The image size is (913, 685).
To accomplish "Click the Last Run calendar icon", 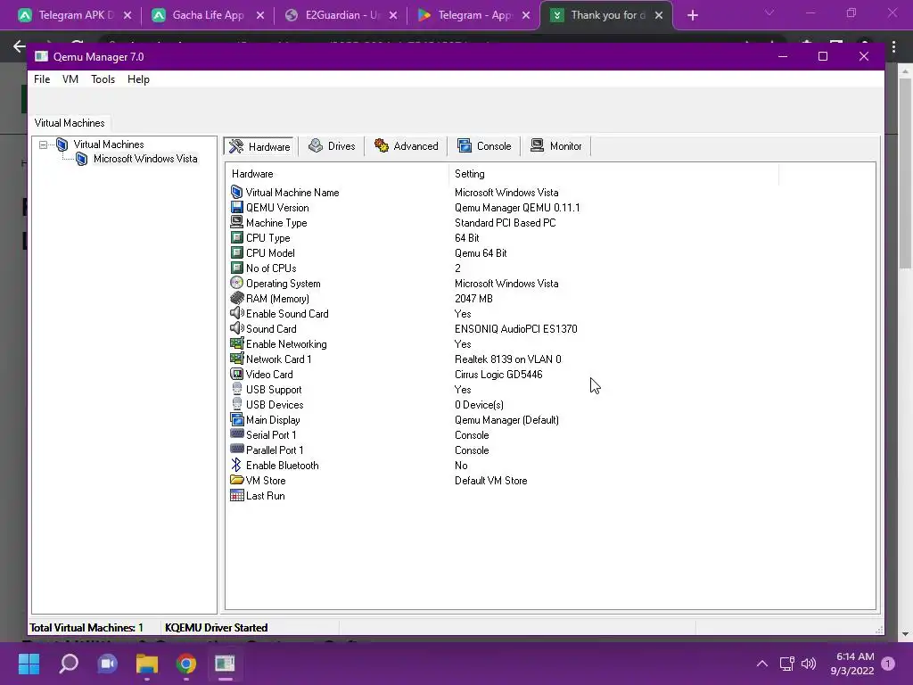I will (x=236, y=495).
